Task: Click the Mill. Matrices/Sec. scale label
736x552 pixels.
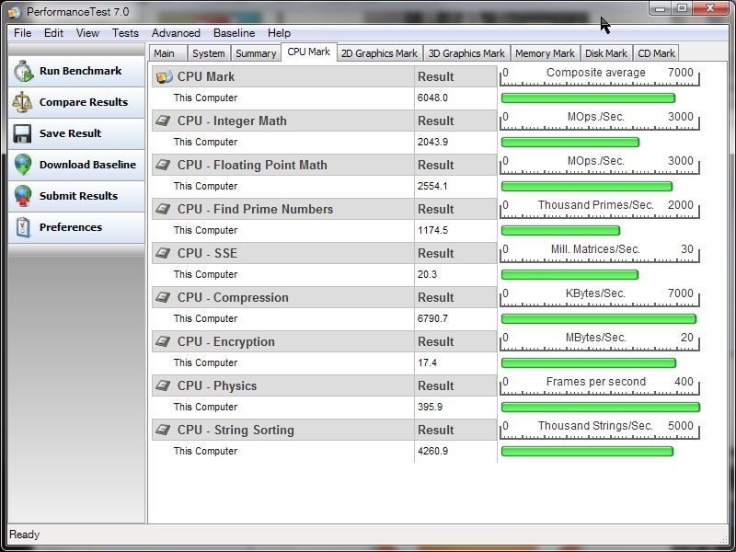Action: tap(595, 249)
